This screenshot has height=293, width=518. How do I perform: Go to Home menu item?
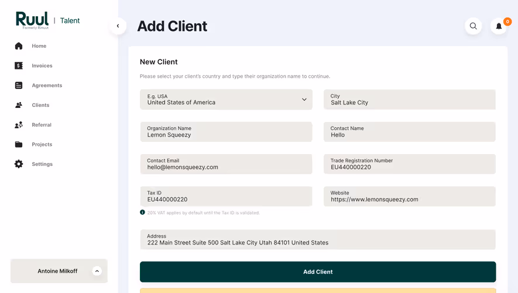coord(39,46)
